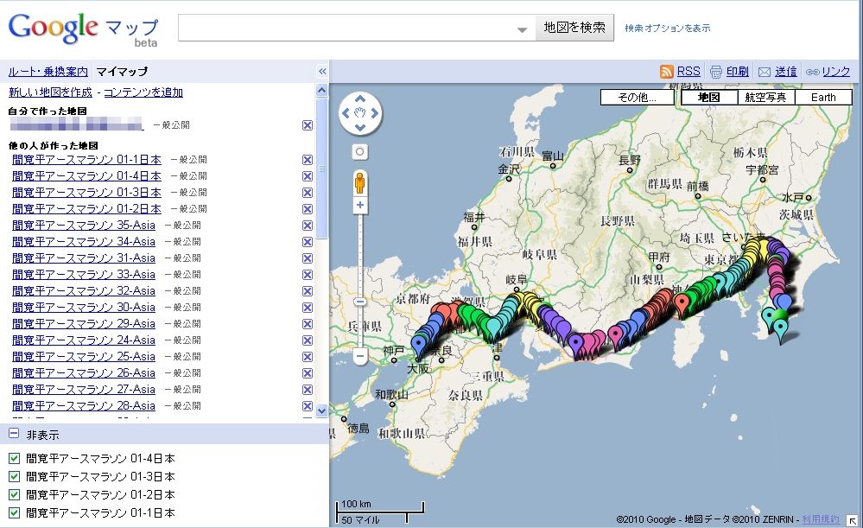The height and width of the screenshot is (528, 863).
Task: Select the 航空写真 map view
Action: (766, 98)
